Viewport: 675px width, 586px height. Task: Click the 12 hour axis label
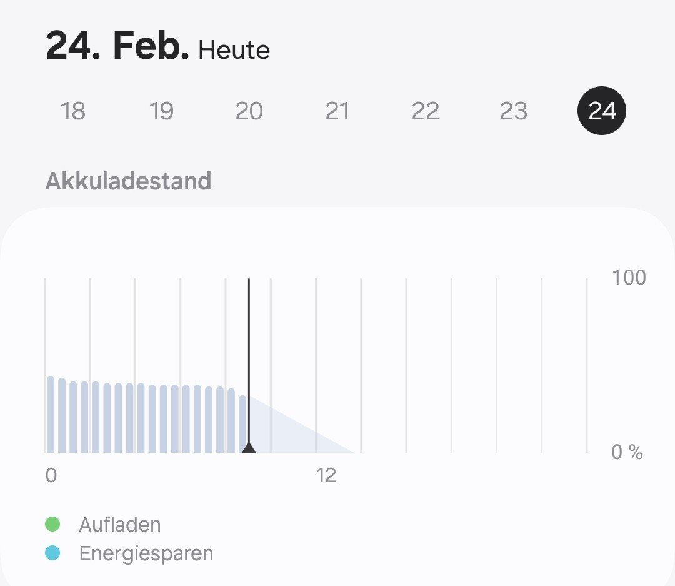[x=326, y=475]
